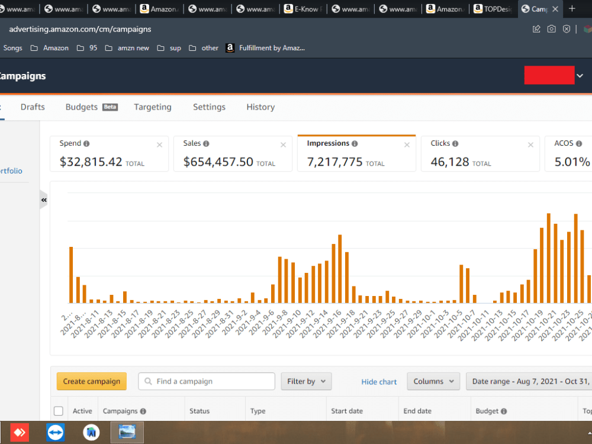Open the account dropdown chevron
592x444 pixels.
pyautogui.click(x=580, y=76)
